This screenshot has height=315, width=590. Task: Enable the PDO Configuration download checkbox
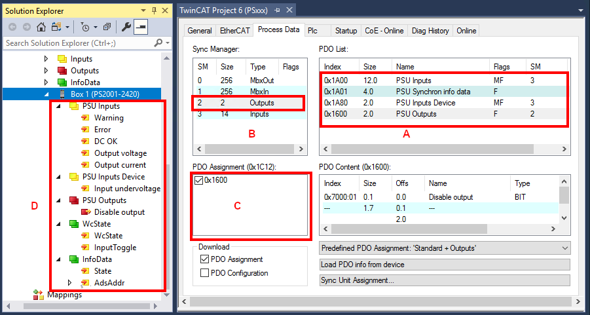click(x=204, y=273)
